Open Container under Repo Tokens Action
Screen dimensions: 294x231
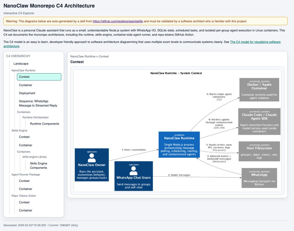click(26, 210)
